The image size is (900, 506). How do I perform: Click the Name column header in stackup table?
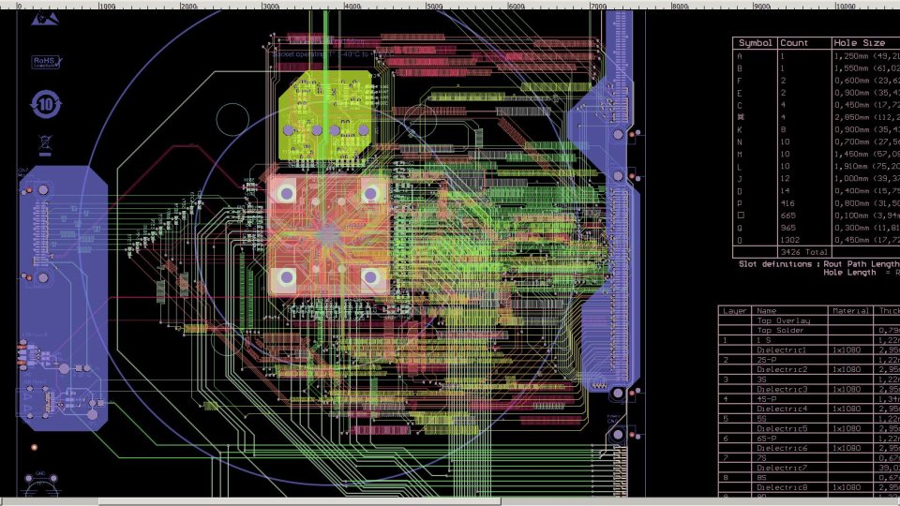point(766,310)
